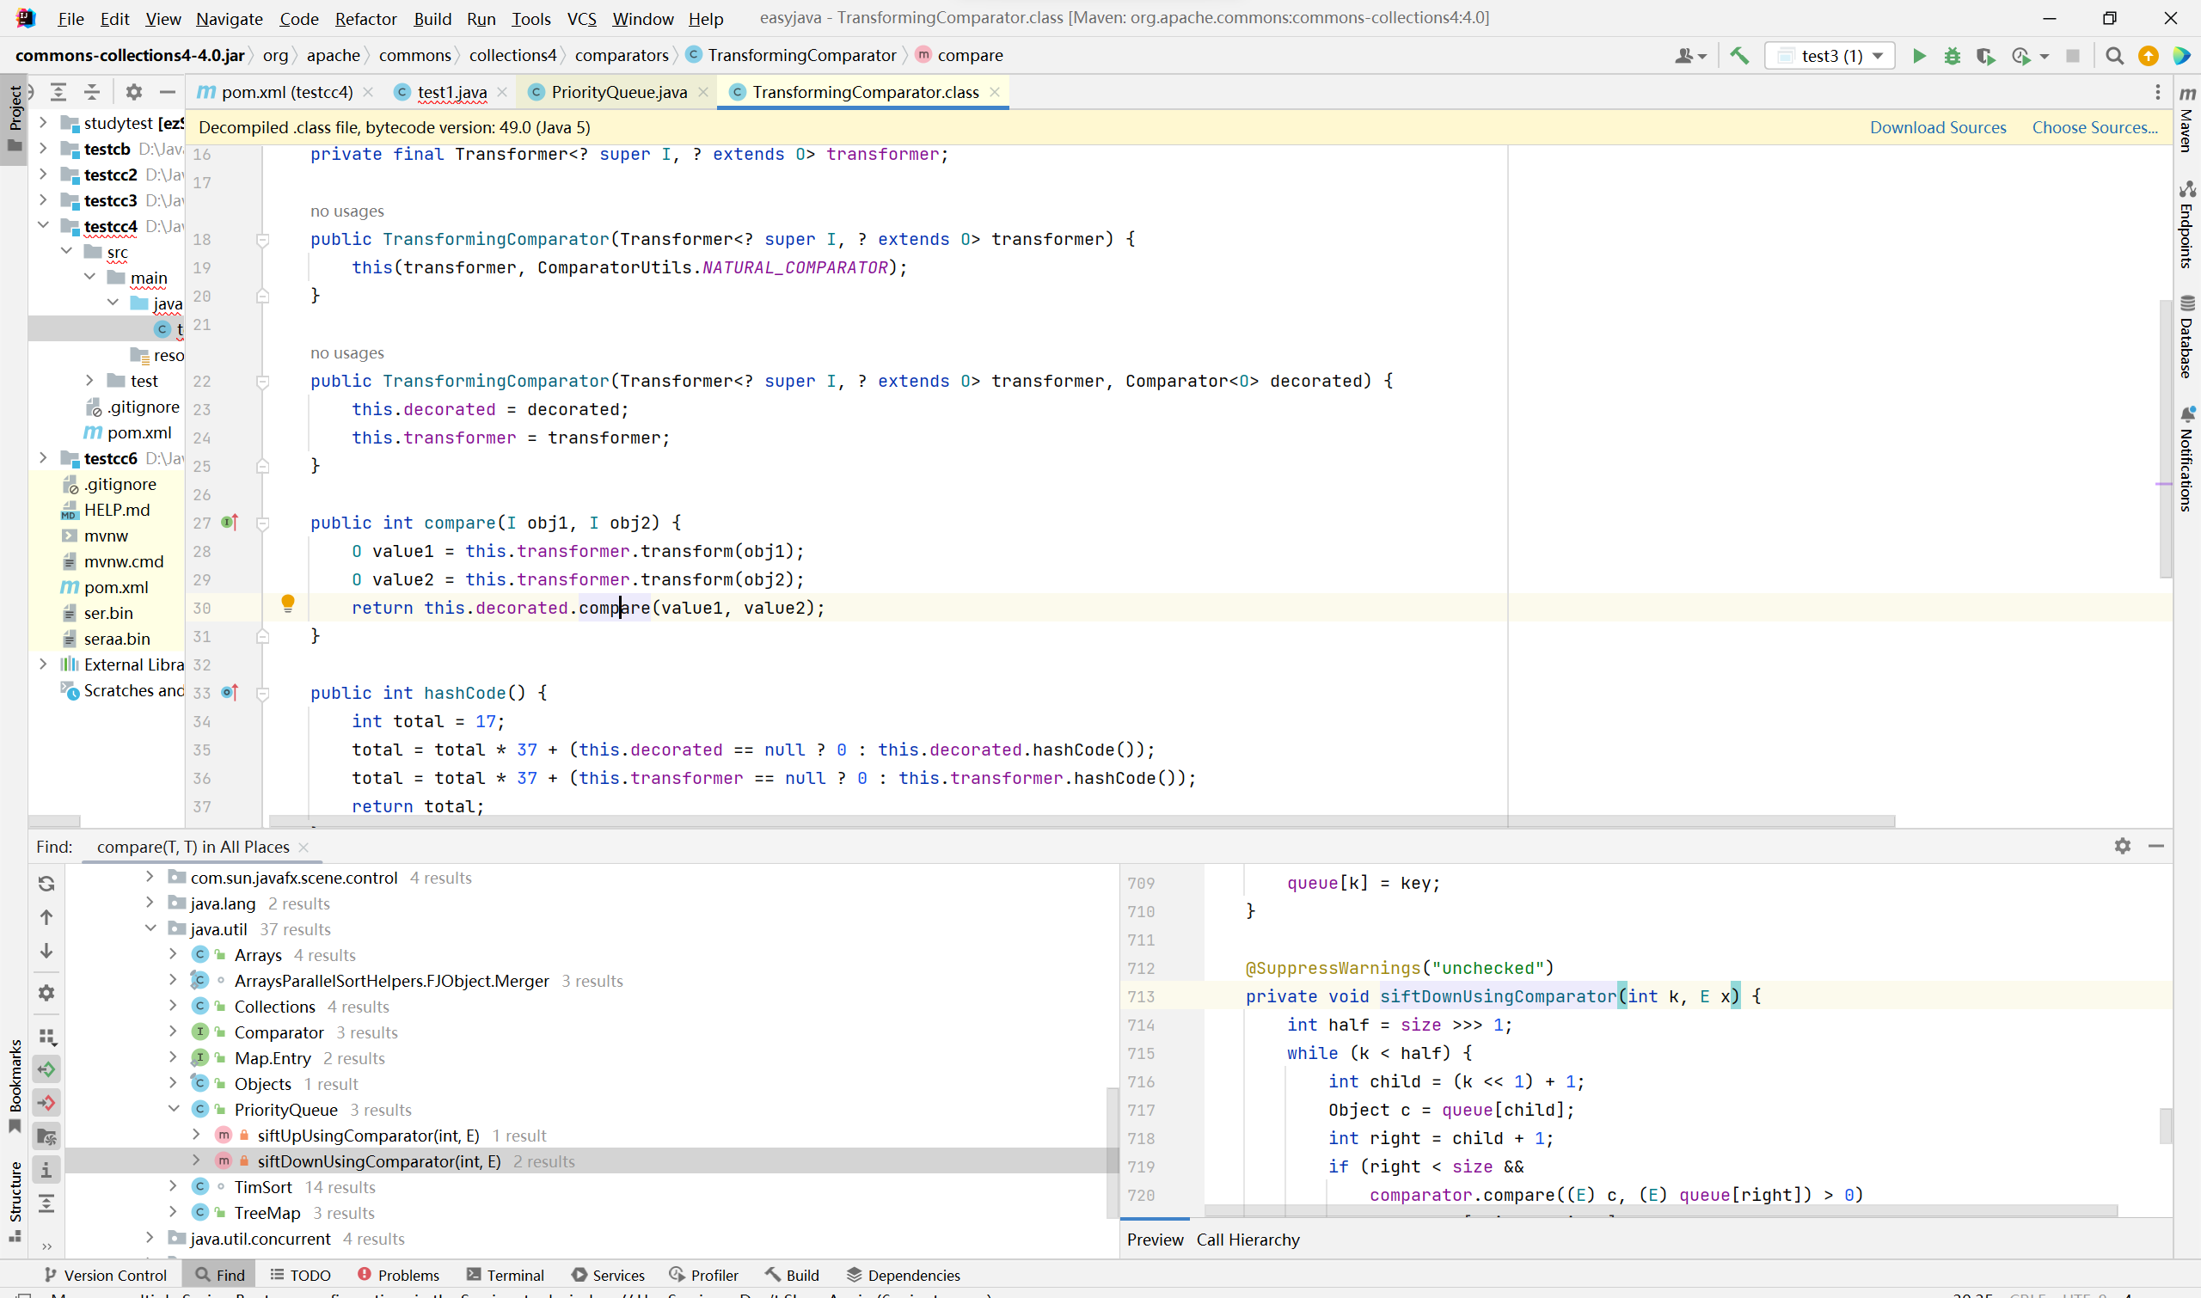Open the Navigate menu

click(x=230, y=18)
